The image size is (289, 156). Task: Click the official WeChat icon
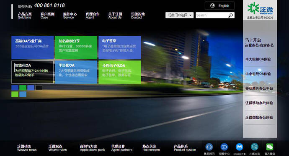270,147
